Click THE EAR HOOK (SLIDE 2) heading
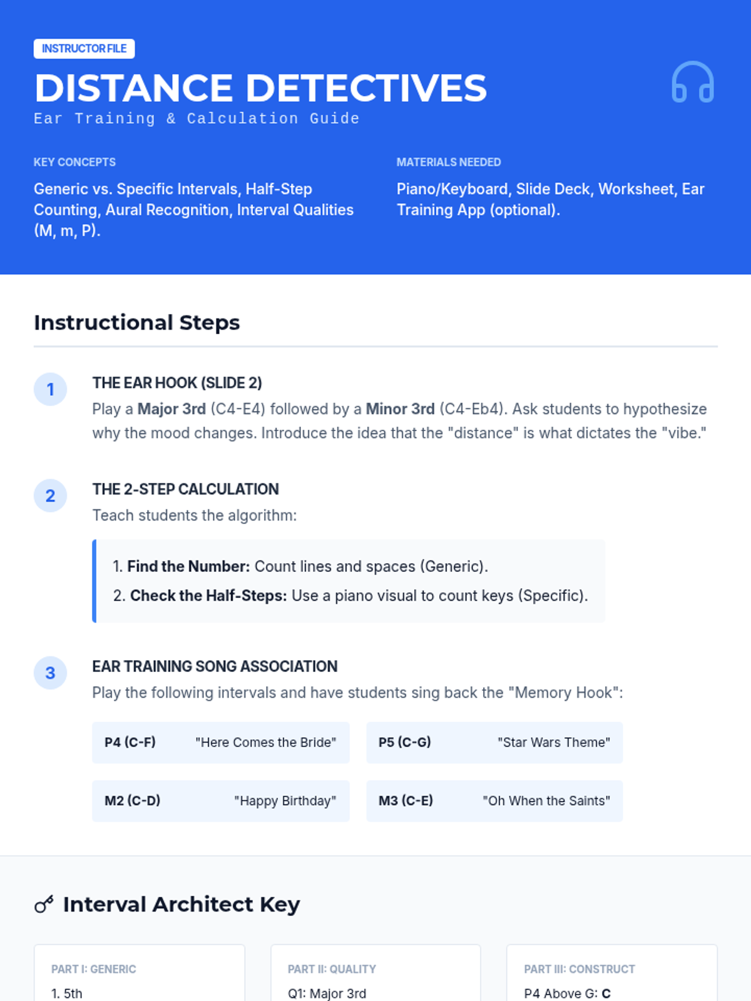 pos(177,383)
